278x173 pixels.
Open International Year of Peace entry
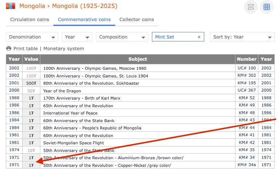70,113
